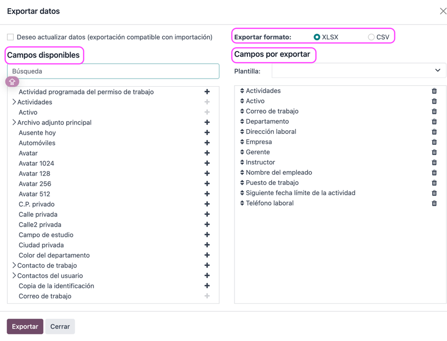Click the Cerrar button
447x341 pixels.
click(60, 327)
